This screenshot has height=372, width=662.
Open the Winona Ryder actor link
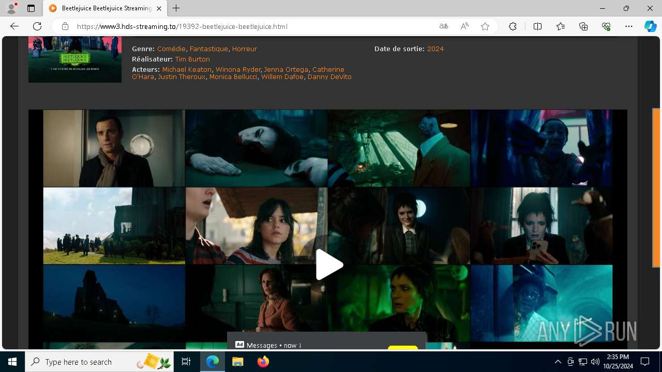pyautogui.click(x=238, y=69)
